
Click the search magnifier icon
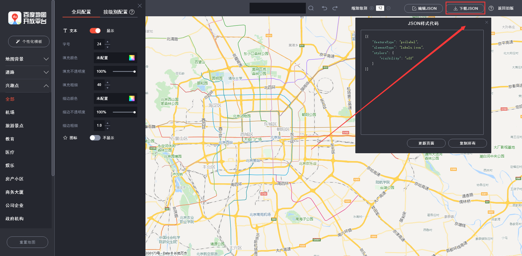pyautogui.click(x=311, y=8)
